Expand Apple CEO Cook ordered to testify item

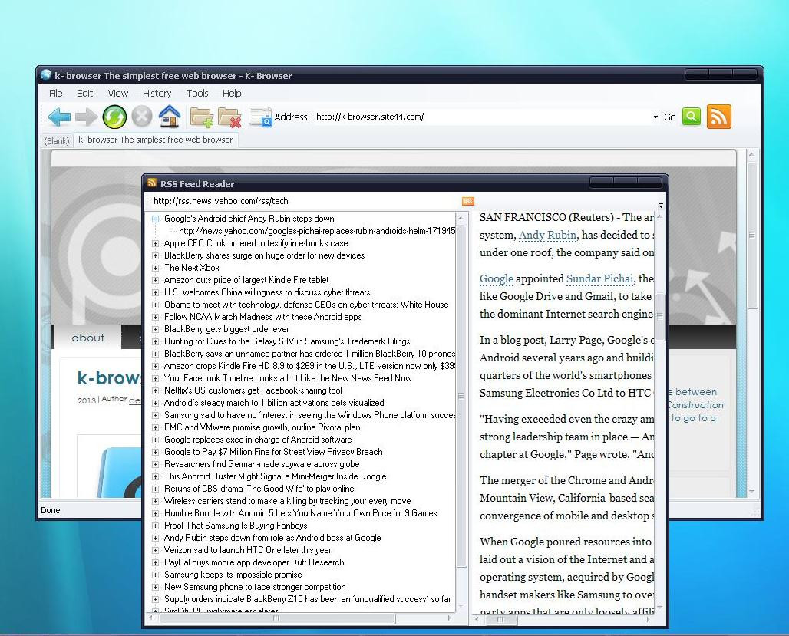point(156,243)
